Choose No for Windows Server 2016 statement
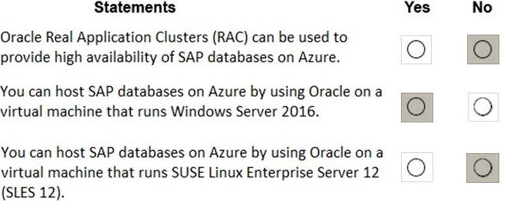This screenshot has height=201, width=512. click(x=483, y=107)
